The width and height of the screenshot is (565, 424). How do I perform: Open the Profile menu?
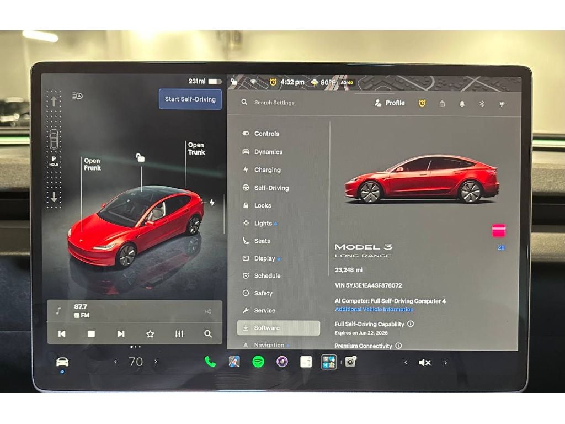tap(390, 103)
